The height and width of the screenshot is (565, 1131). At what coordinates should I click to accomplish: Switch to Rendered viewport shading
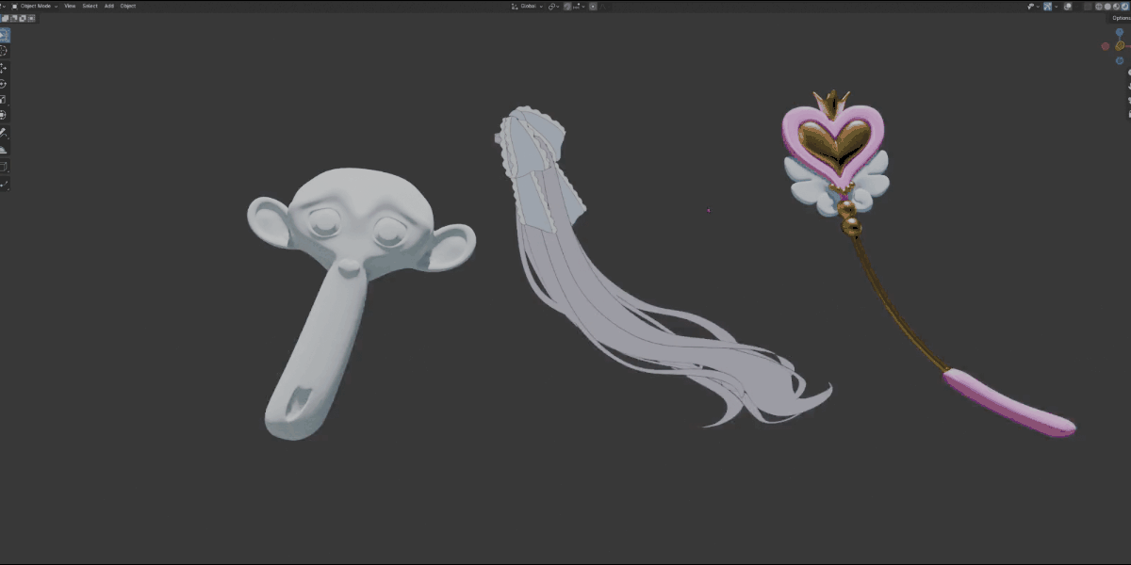pos(1124,7)
